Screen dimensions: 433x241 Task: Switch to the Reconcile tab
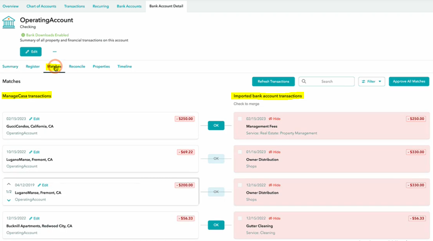pos(77,67)
